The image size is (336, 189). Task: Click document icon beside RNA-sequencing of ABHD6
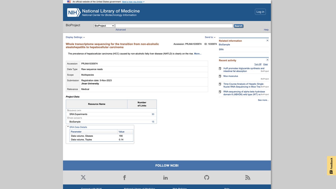pos(220,92)
